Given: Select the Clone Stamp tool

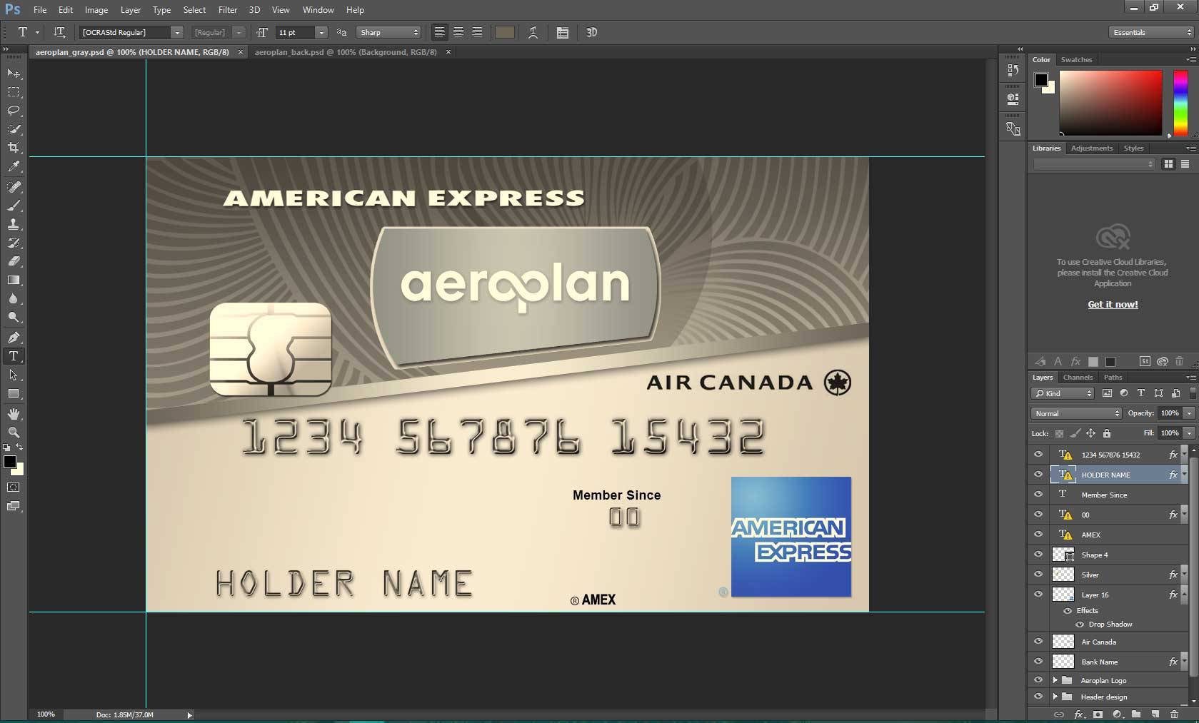Looking at the screenshot, I should 14,224.
